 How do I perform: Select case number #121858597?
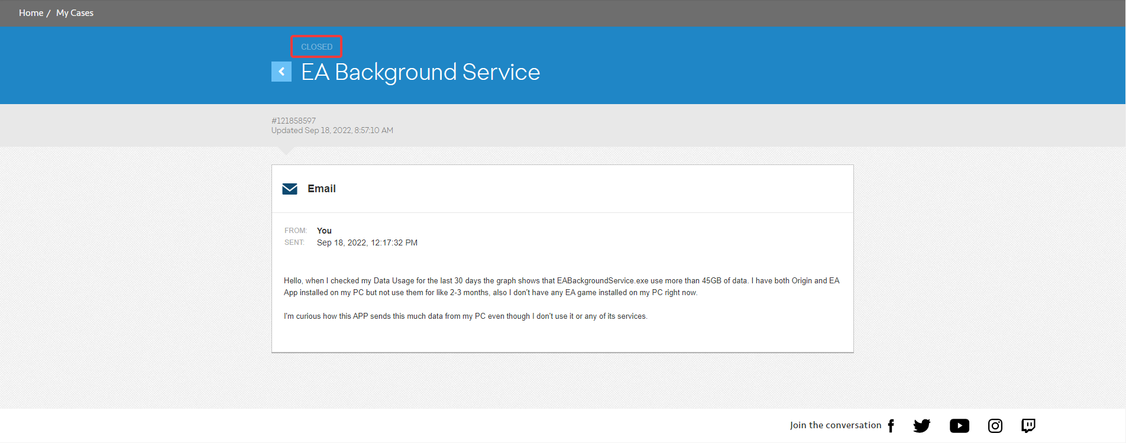pos(293,121)
